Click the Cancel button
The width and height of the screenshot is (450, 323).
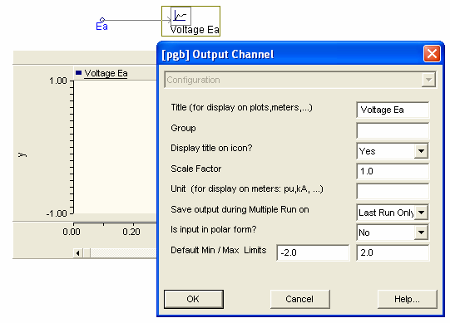300,299
